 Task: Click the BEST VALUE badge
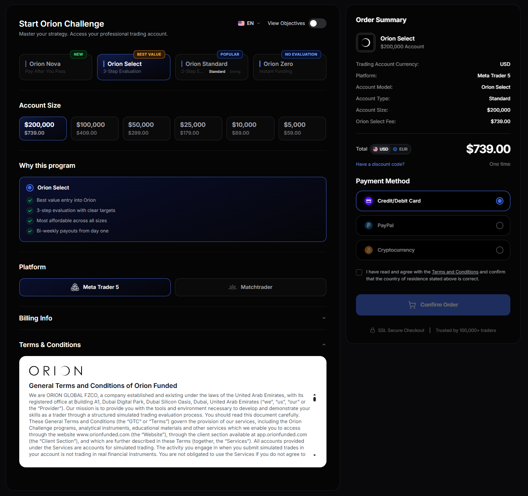149,54
